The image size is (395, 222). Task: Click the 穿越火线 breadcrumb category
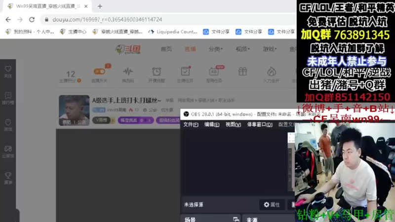pyautogui.click(x=206, y=100)
